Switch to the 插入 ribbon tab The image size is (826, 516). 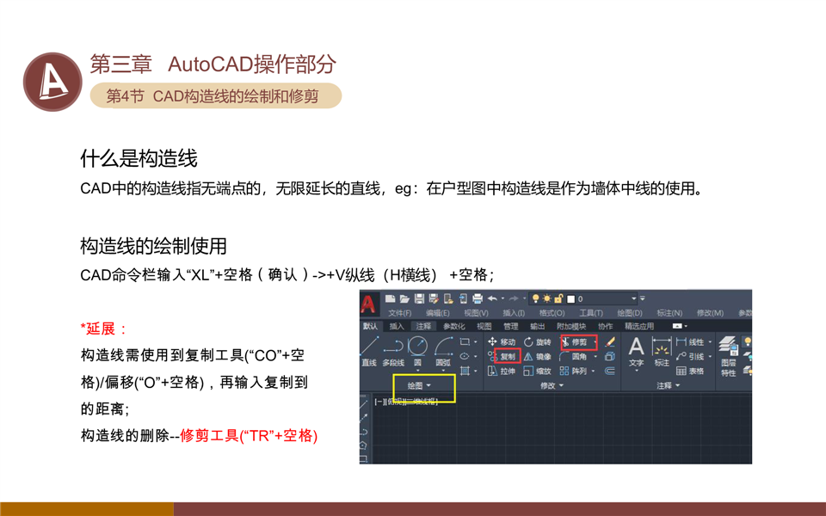[397, 327]
